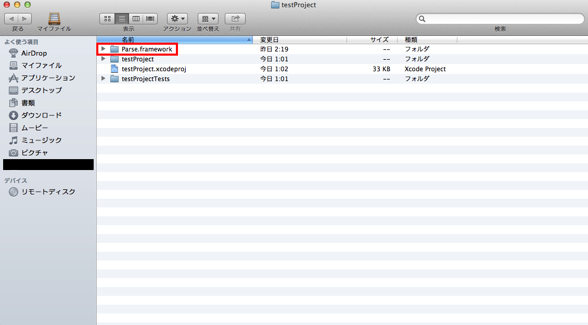Viewport: 588px width, 325px height.
Task: Click the testProject.xcodeproj file name
Action: pyautogui.click(x=154, y=69)
